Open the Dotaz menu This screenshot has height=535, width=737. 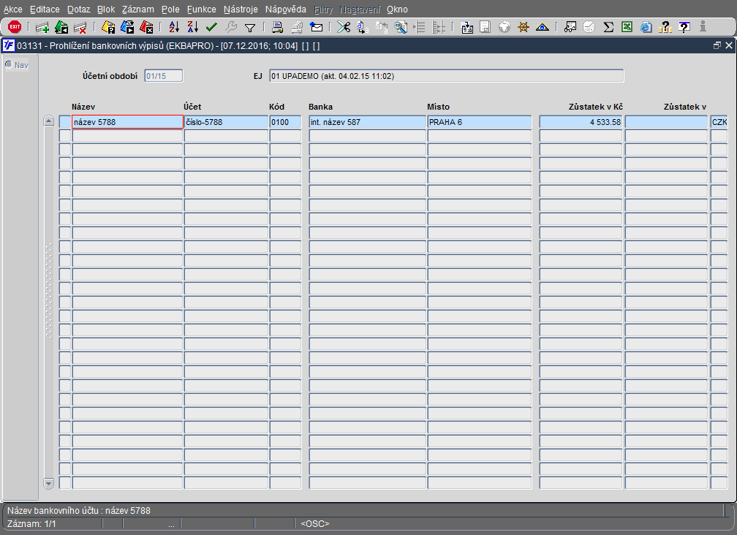78,10
